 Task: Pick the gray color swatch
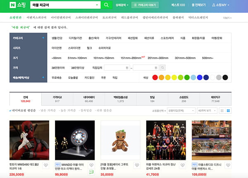219,78
